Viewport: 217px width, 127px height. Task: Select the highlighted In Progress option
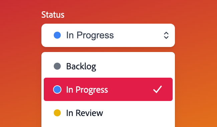tap(108, 89)
